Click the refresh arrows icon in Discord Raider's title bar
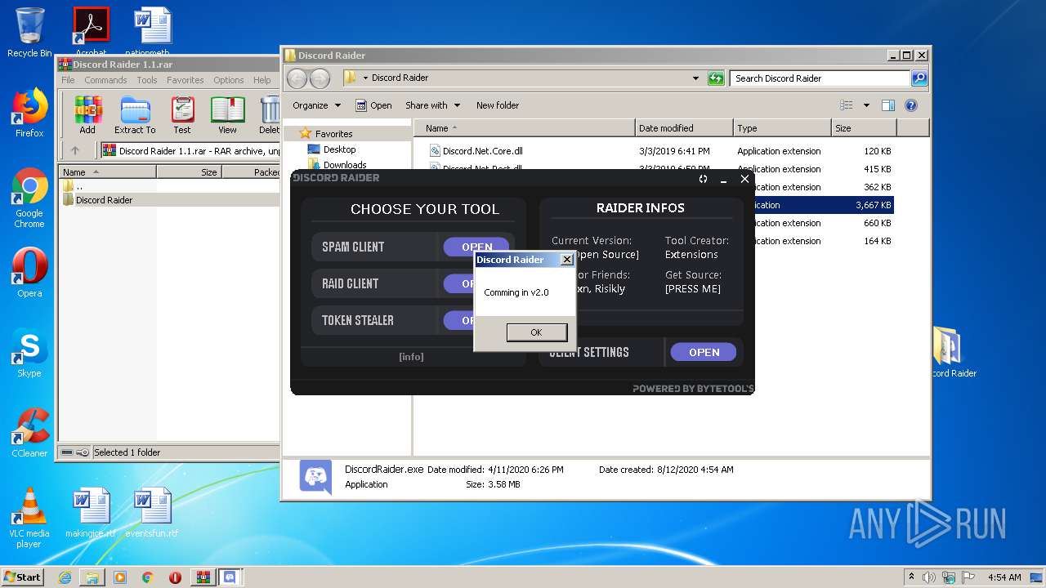This screenshot has width=1046, height=588. 703,179
